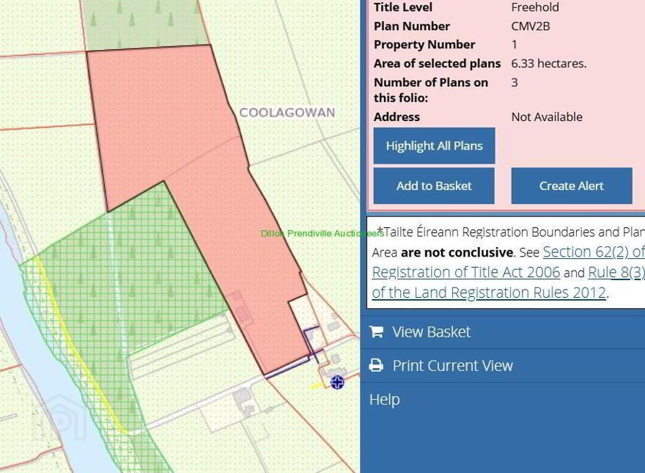Click the Area of selected plans label
Image resolution: width=645 pixels, height=473 pixels.
438,63
